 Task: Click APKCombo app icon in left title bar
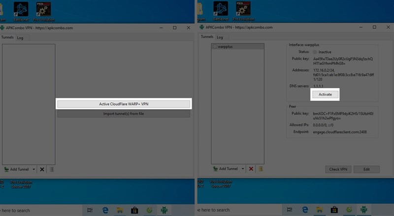point(2,28)
